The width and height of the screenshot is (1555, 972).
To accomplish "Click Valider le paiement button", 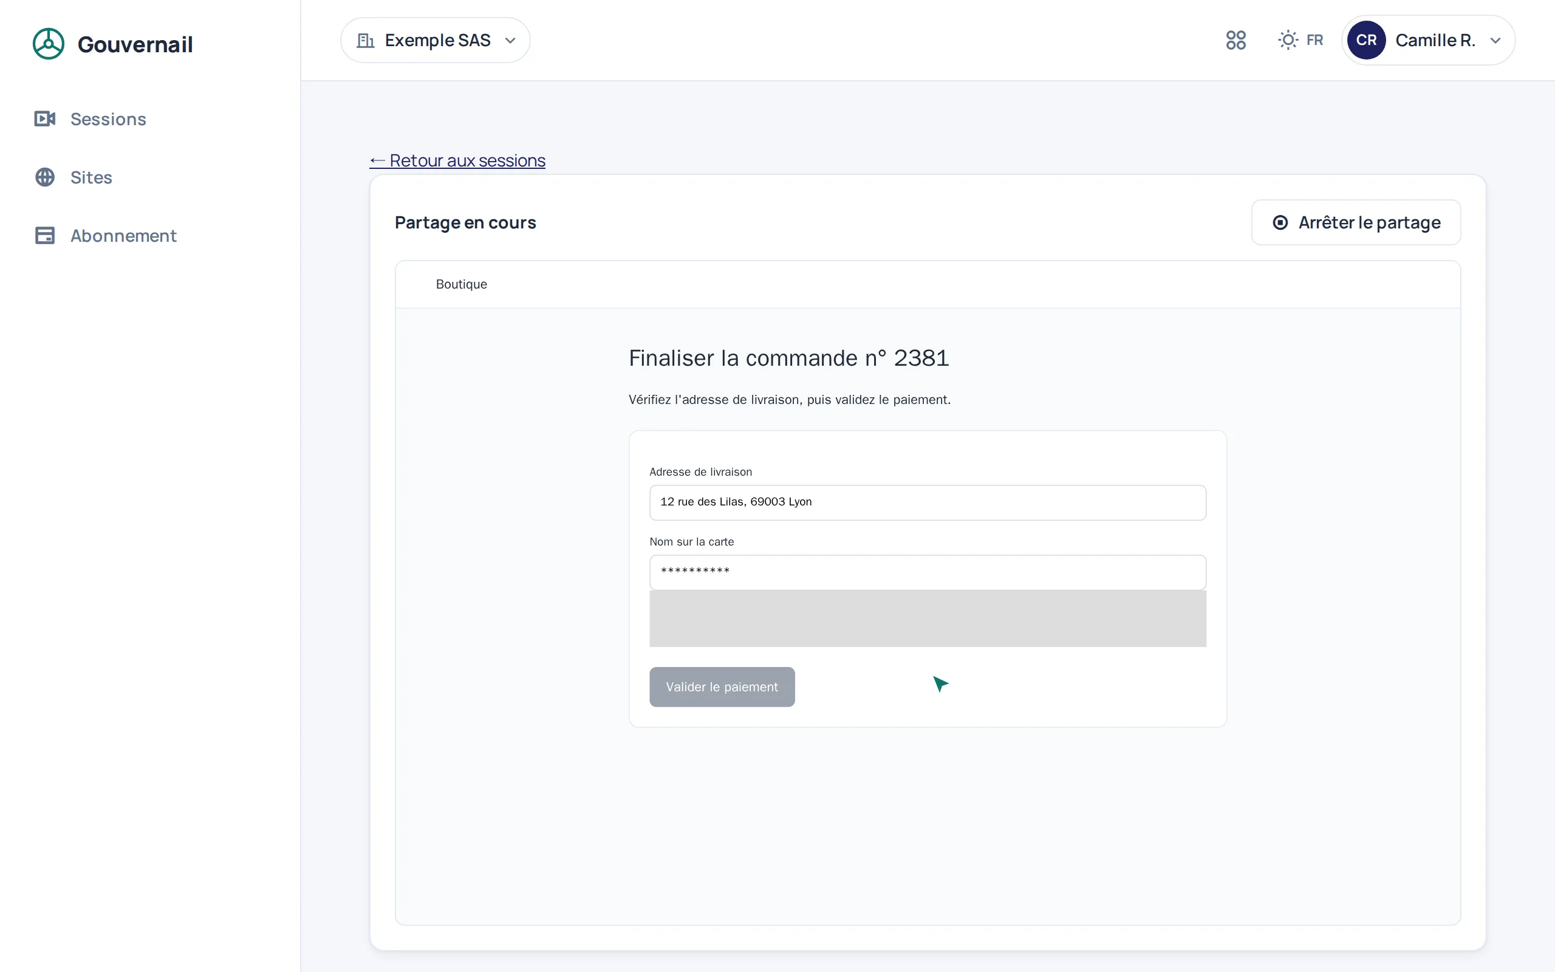I will (x=722, y=686).
